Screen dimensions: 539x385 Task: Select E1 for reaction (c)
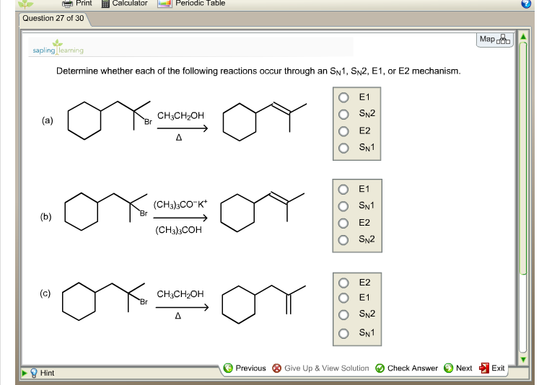(343, 298)
